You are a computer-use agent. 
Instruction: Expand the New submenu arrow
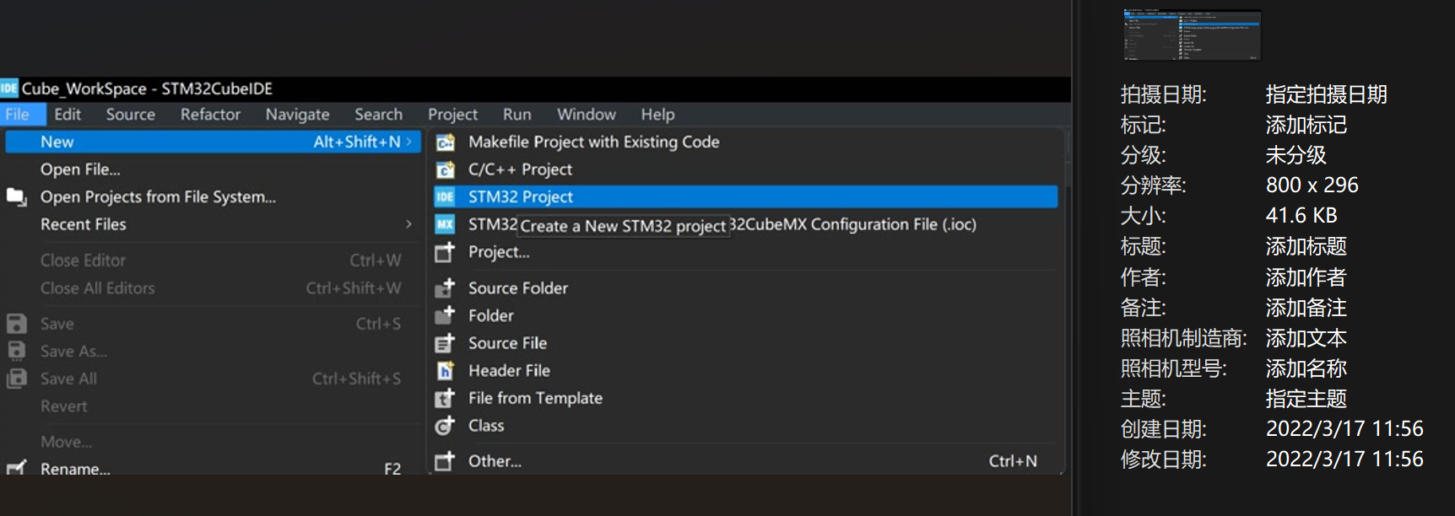click(x=409, y=142)
